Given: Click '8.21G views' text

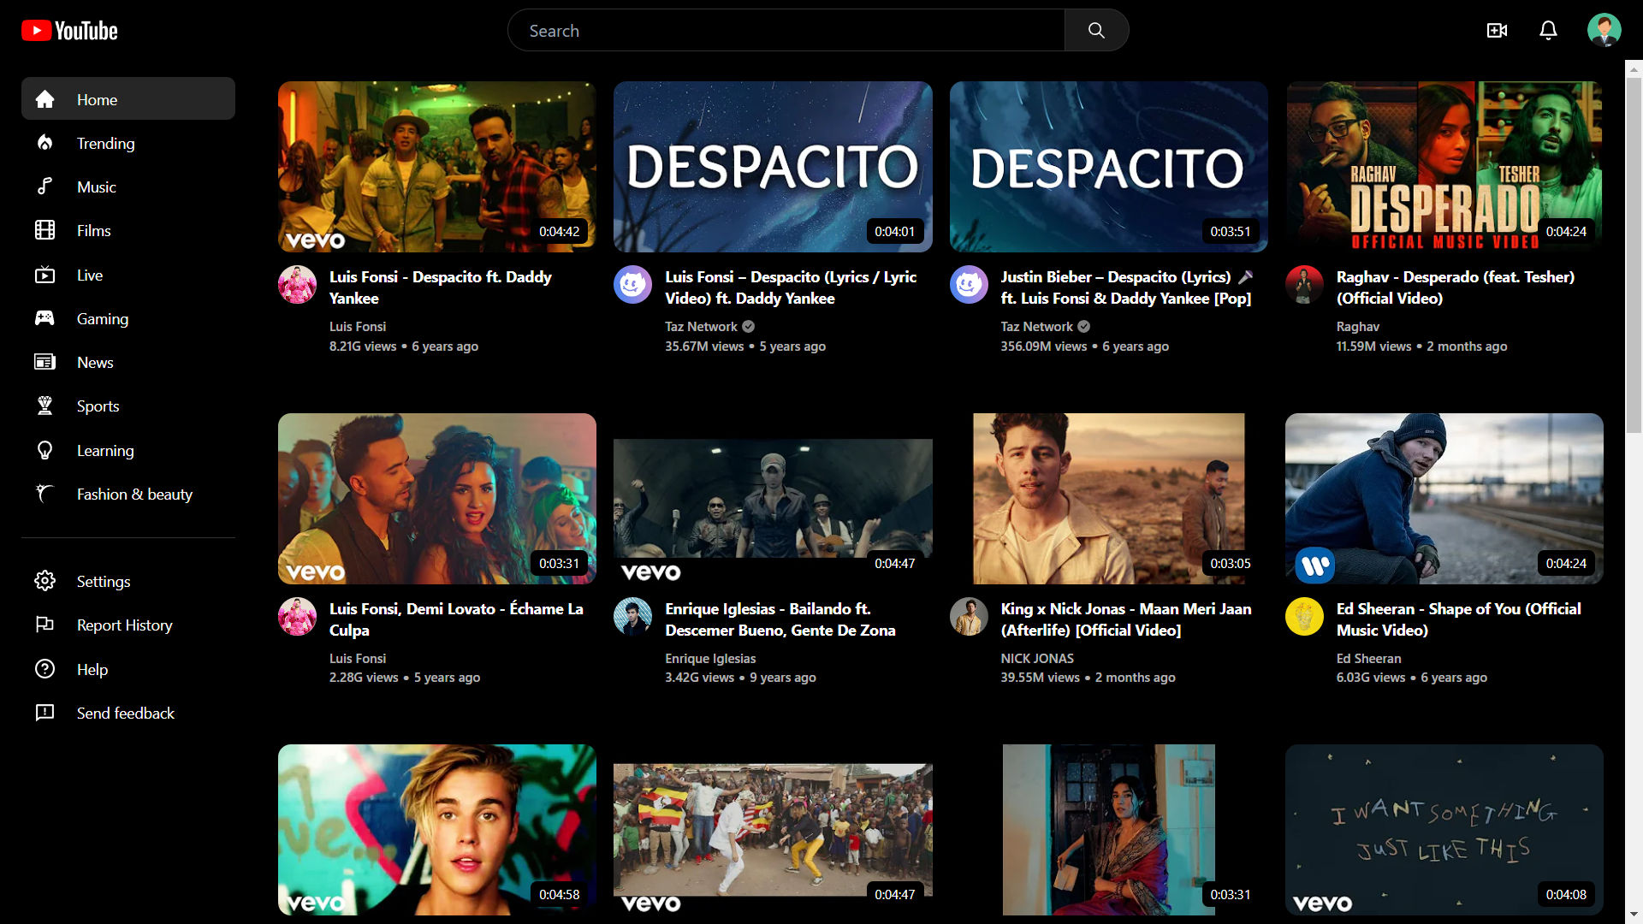Looking at the screenshot, I should click(363, 346).
